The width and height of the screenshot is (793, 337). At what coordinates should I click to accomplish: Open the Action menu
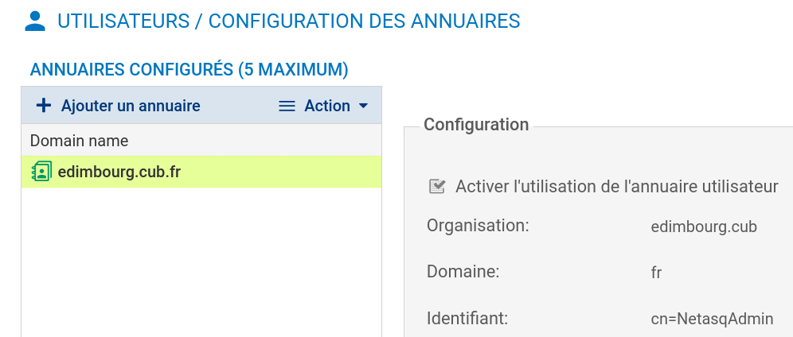pyautogui.click(x=326, y=107)
